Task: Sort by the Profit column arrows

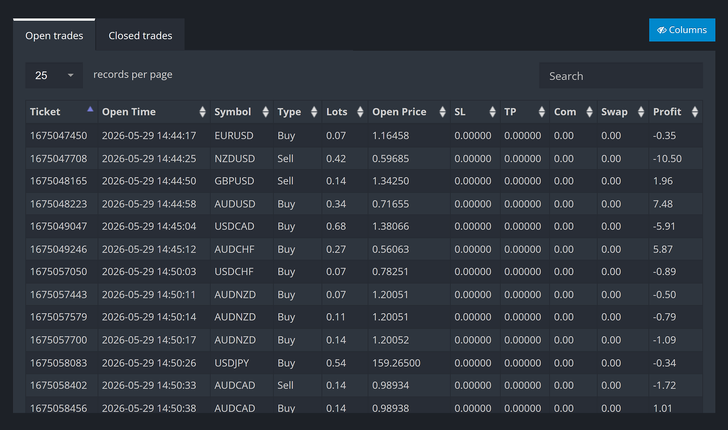Action: (695, 112)
